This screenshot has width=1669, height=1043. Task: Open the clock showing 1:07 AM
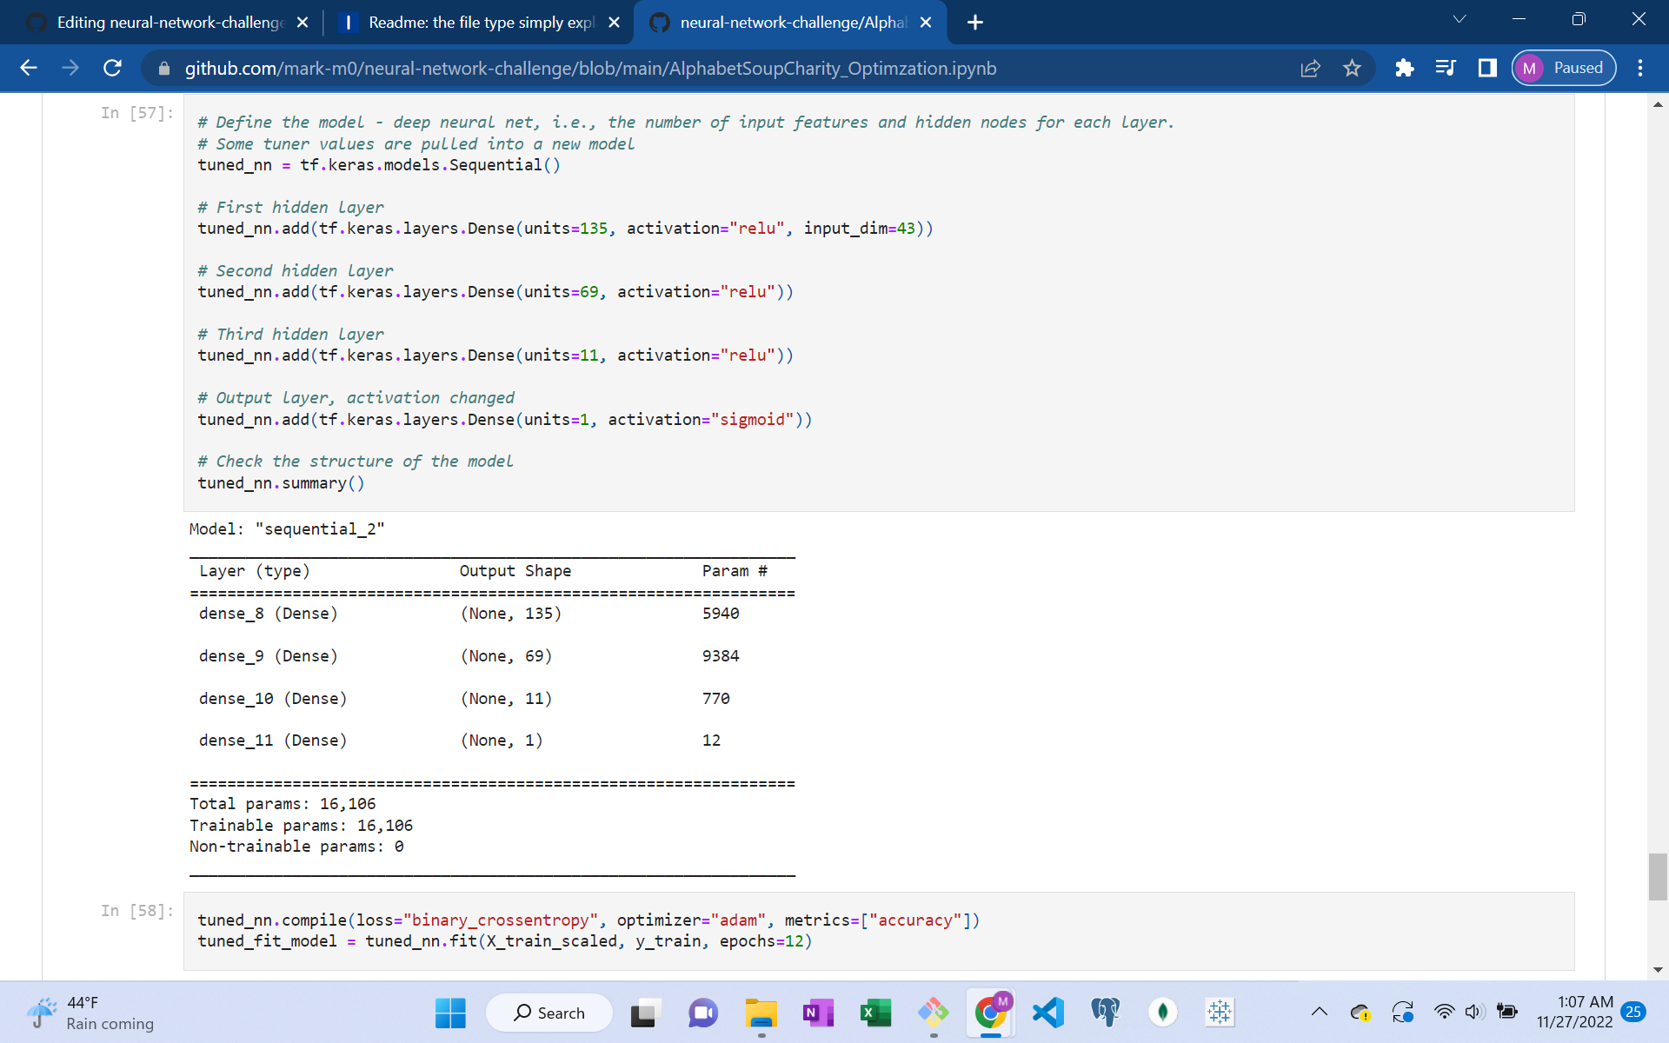pos(1574,1012)
